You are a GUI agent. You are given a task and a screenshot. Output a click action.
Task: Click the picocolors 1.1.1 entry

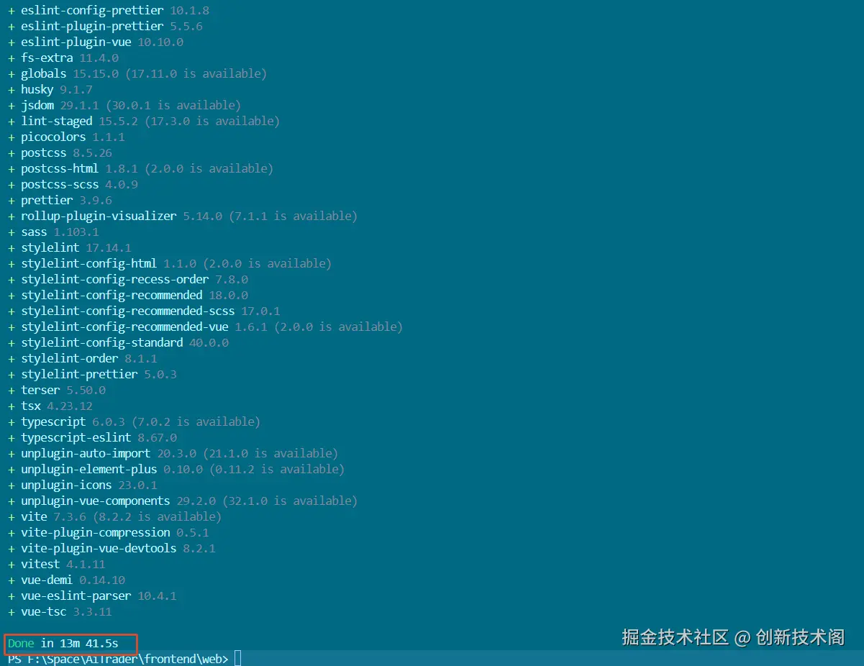66,137
